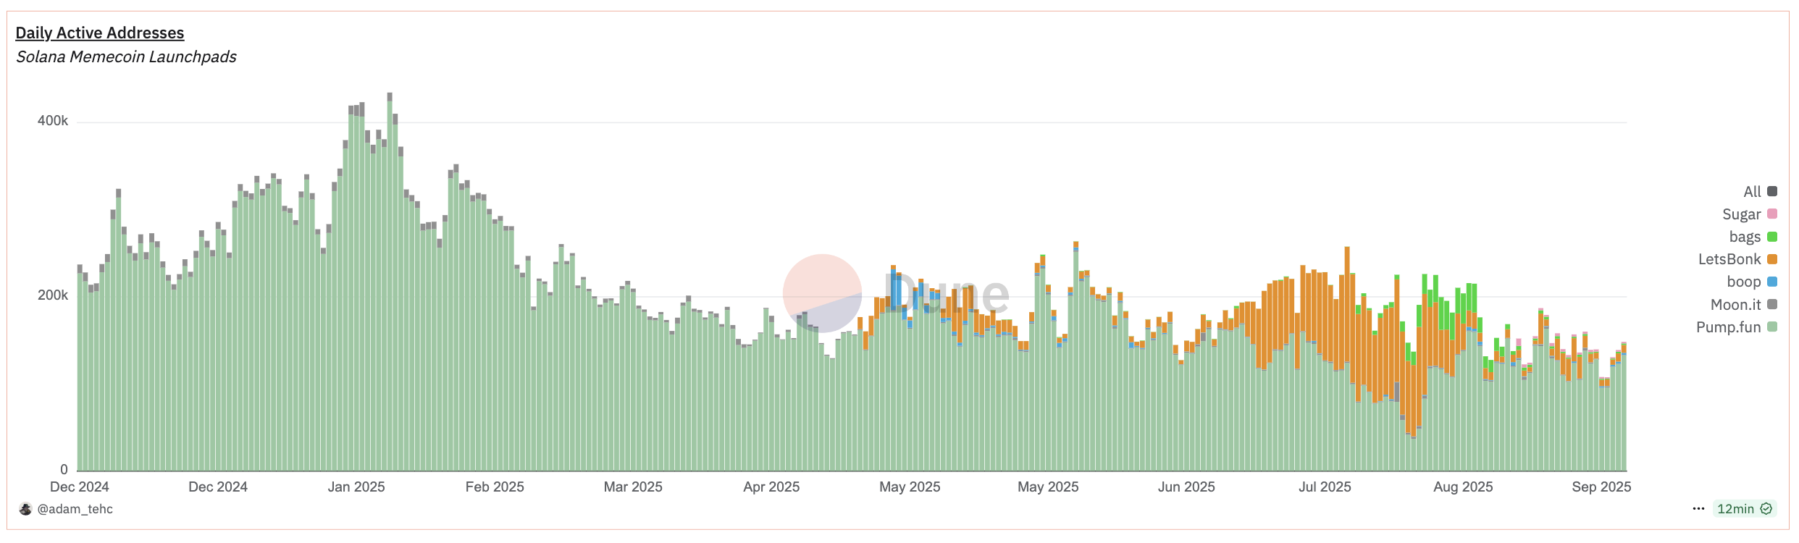The height and width of the screenshot is (543, 1799).
Task: Click the gray Moon.it legend swatch
Action: point(1772,305)
